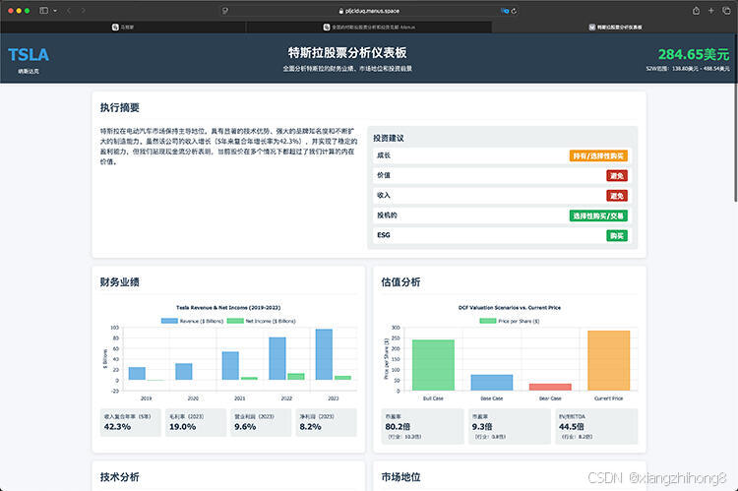The height and width of the screenshot is (491, 738).
Task: Go forward with the forward arrow
Action: pos(84,11)
